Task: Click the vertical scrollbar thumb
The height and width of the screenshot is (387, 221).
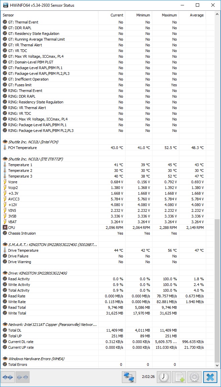Action: pos(217,290)
